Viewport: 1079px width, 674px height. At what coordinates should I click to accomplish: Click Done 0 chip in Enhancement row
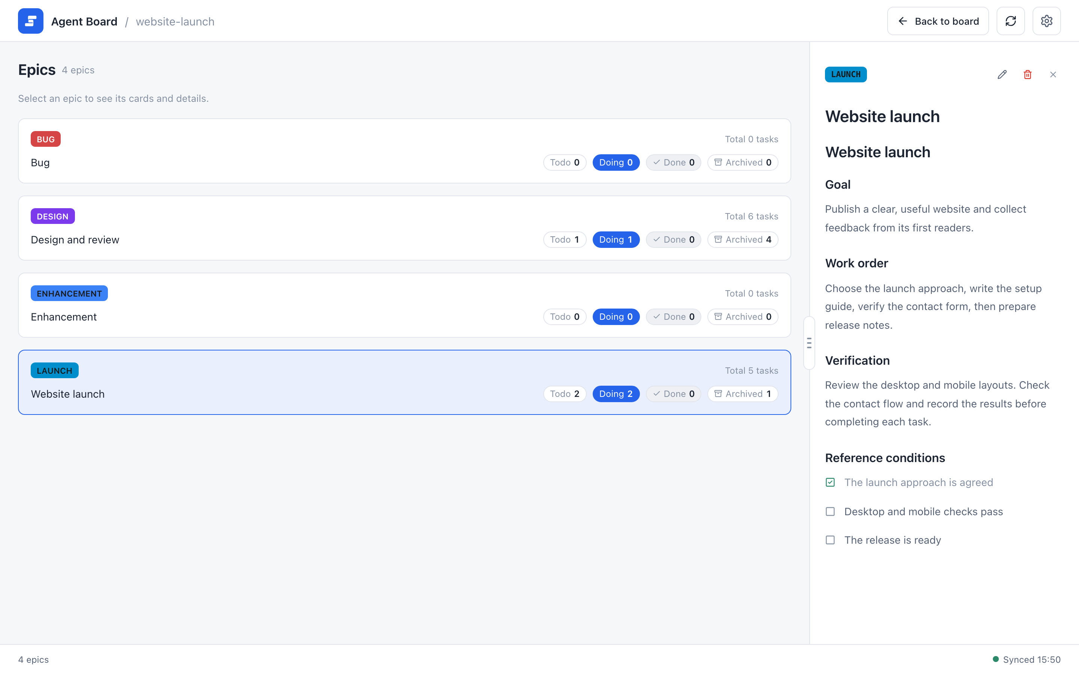[x=673, y=316]
